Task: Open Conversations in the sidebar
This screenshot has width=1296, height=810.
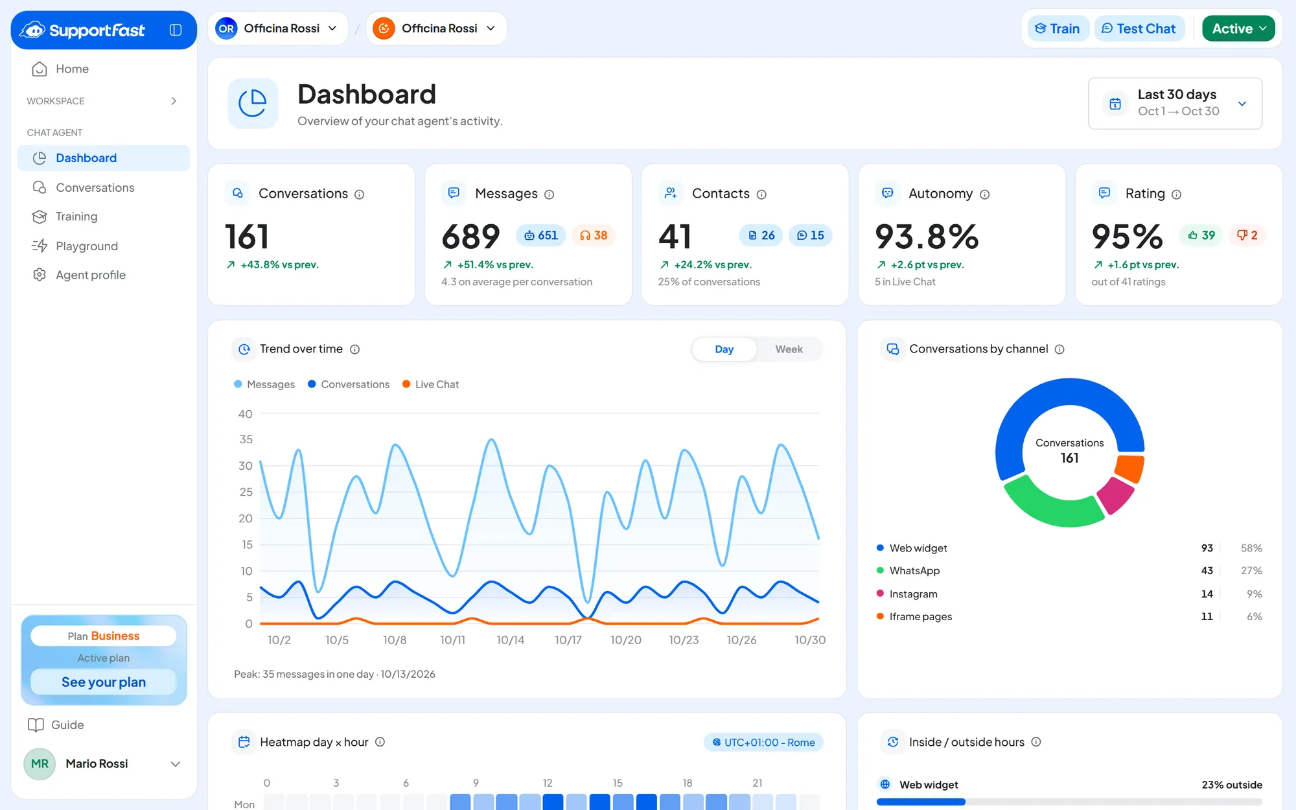Action: pyautogui.click(x=104, y=187)
